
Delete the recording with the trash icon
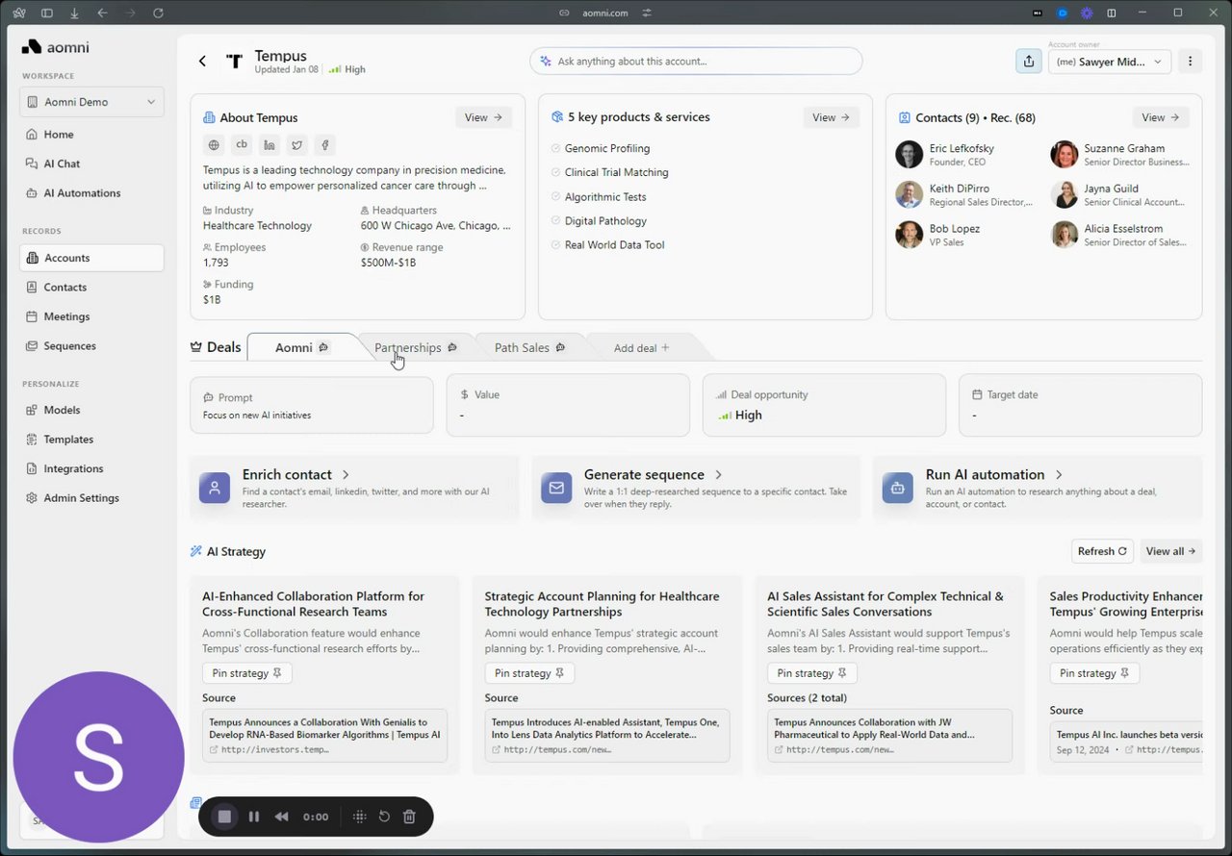409,817
